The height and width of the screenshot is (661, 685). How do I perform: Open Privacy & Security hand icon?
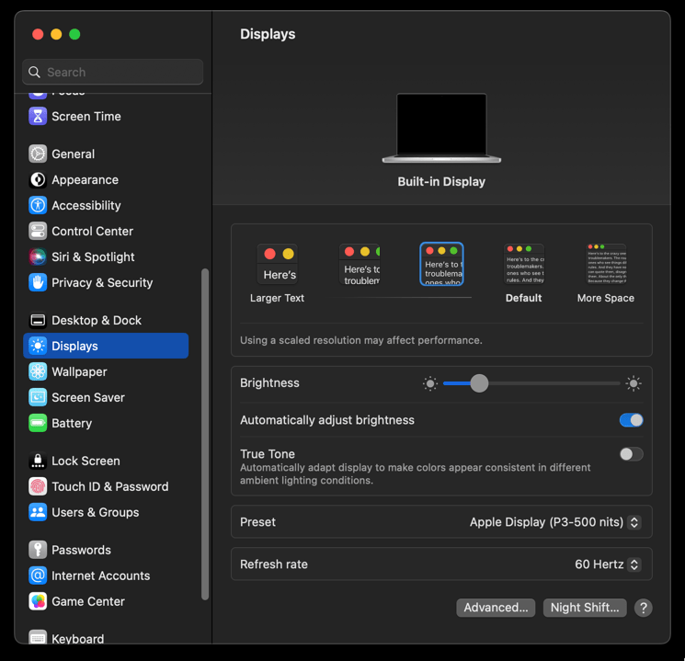(38, 283)
